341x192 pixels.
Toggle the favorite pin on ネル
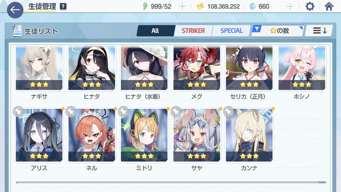tap(71, 112)
